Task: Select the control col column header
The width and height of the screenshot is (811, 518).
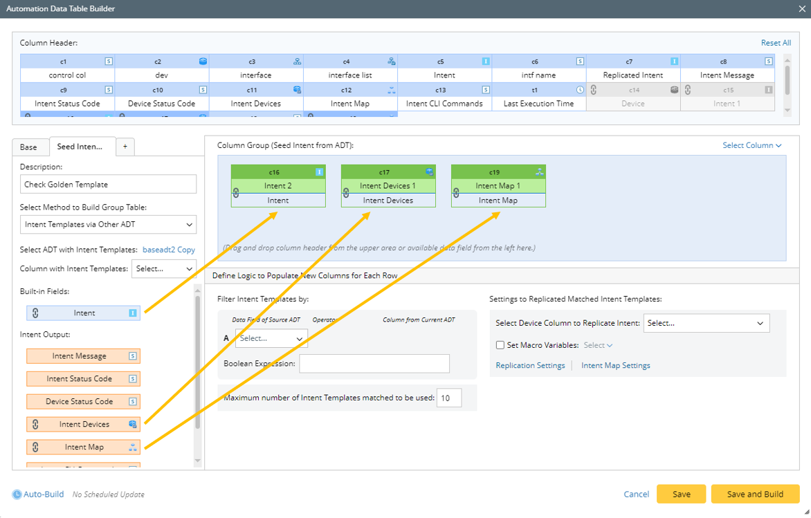Action: pos(67,68)
